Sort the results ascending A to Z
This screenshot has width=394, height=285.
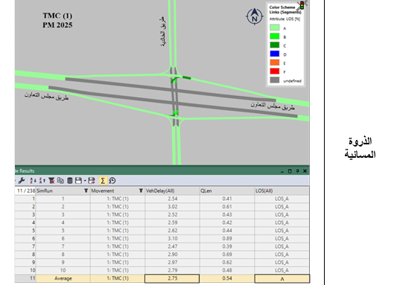[x=33, y=181]
